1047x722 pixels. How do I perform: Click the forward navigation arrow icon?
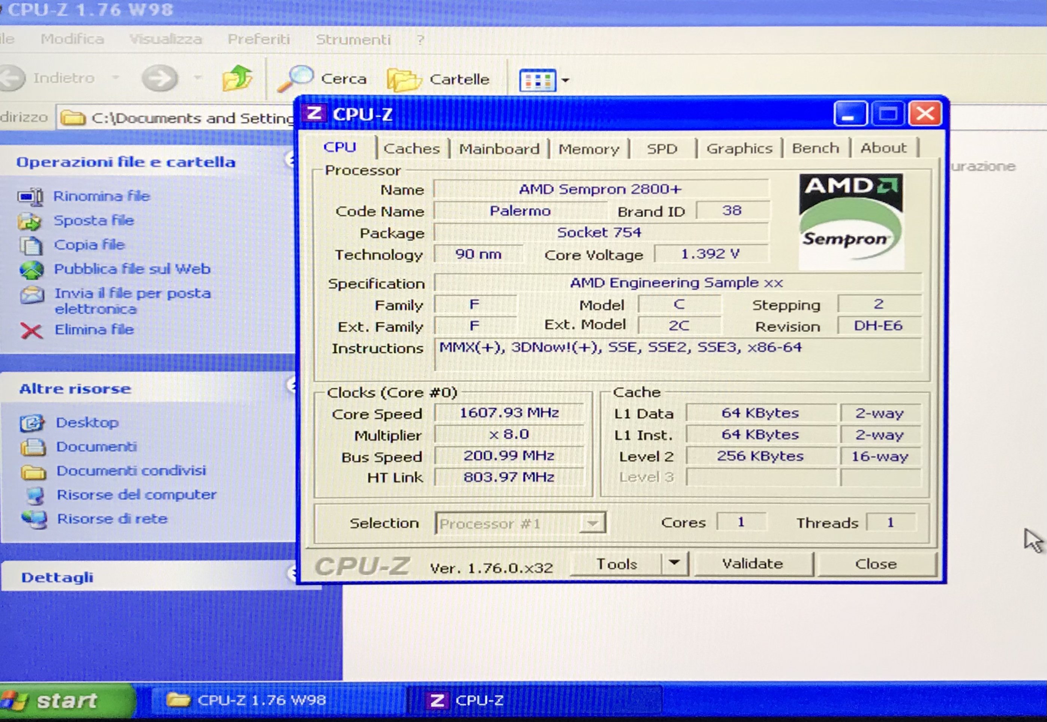[x=159, y=79]
